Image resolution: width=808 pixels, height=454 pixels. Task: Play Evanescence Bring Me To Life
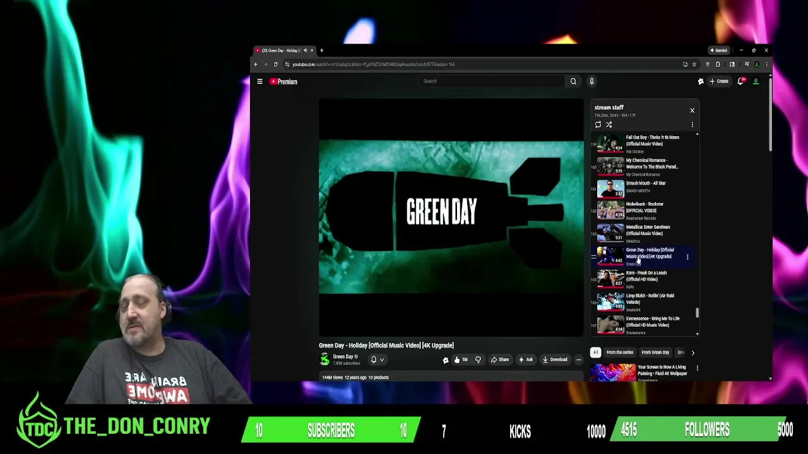pyautogui.click(x=644, y=325)
